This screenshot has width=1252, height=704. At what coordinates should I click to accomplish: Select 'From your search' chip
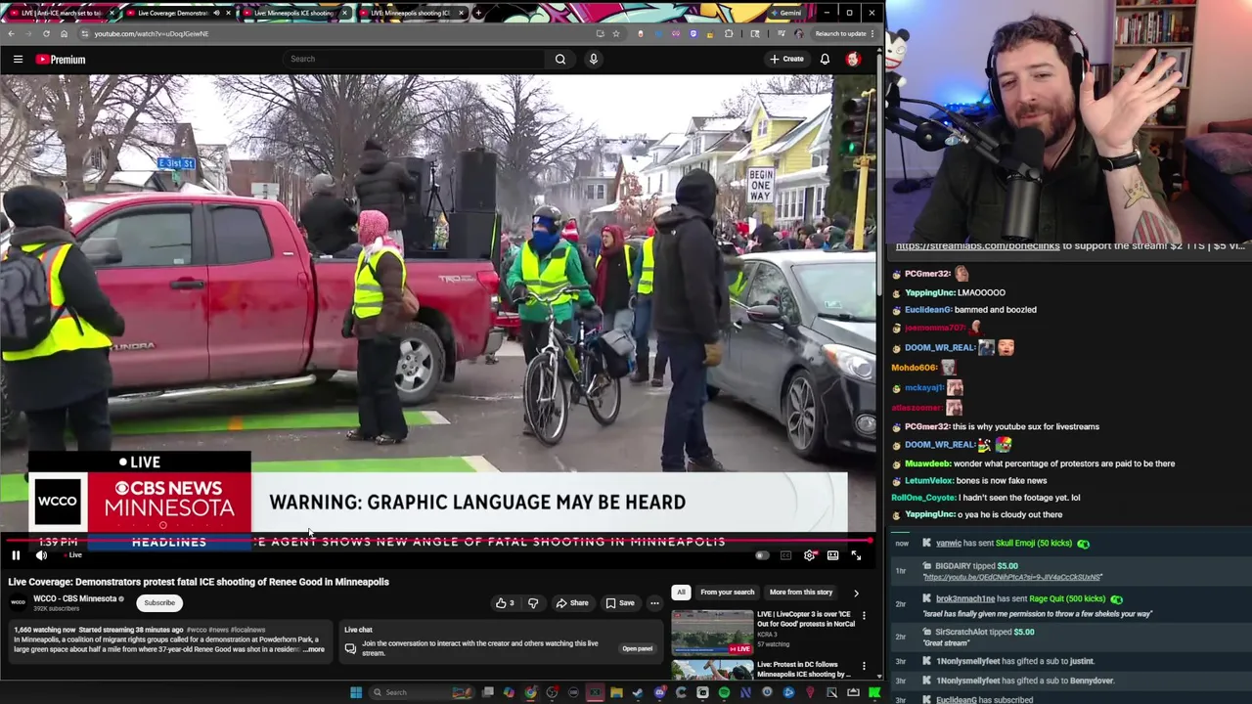(727, 593)
